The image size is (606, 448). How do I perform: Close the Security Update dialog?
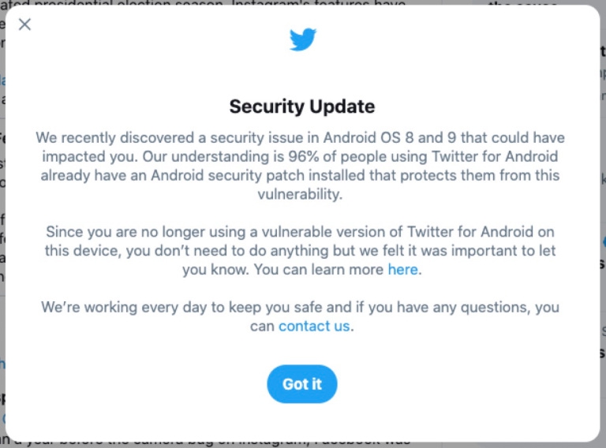click(x=25, y=24)
